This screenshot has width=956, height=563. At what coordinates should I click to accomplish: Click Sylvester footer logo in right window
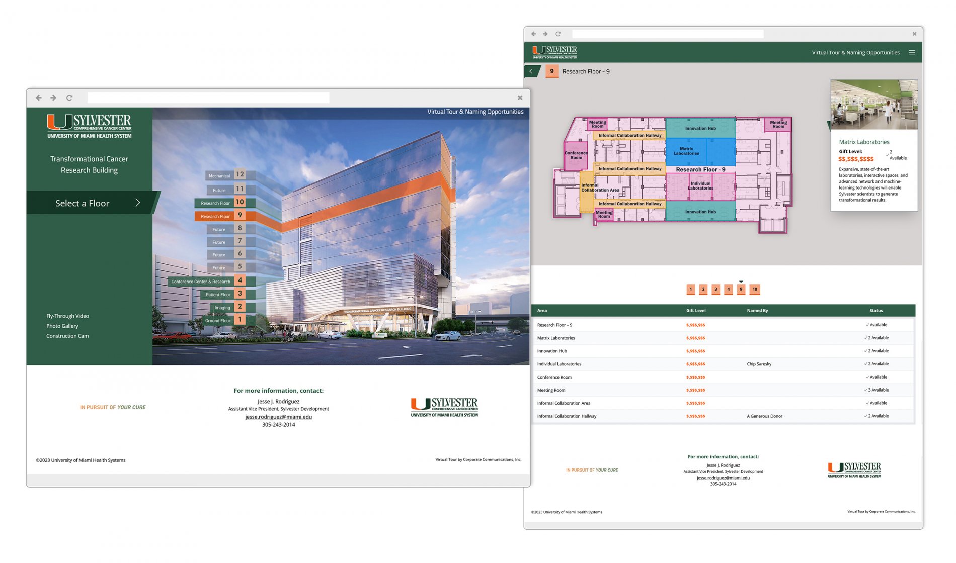click(x=854, y=470)
